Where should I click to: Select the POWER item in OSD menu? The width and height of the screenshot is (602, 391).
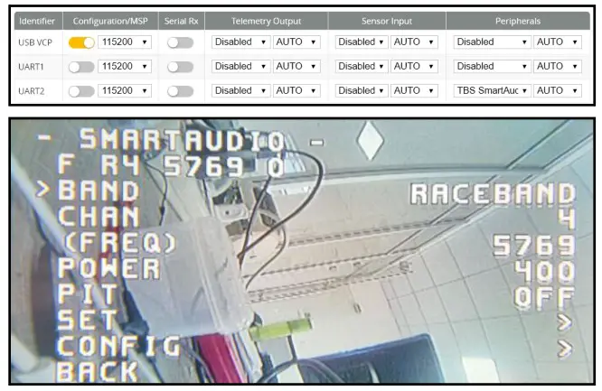coord(109,268)
